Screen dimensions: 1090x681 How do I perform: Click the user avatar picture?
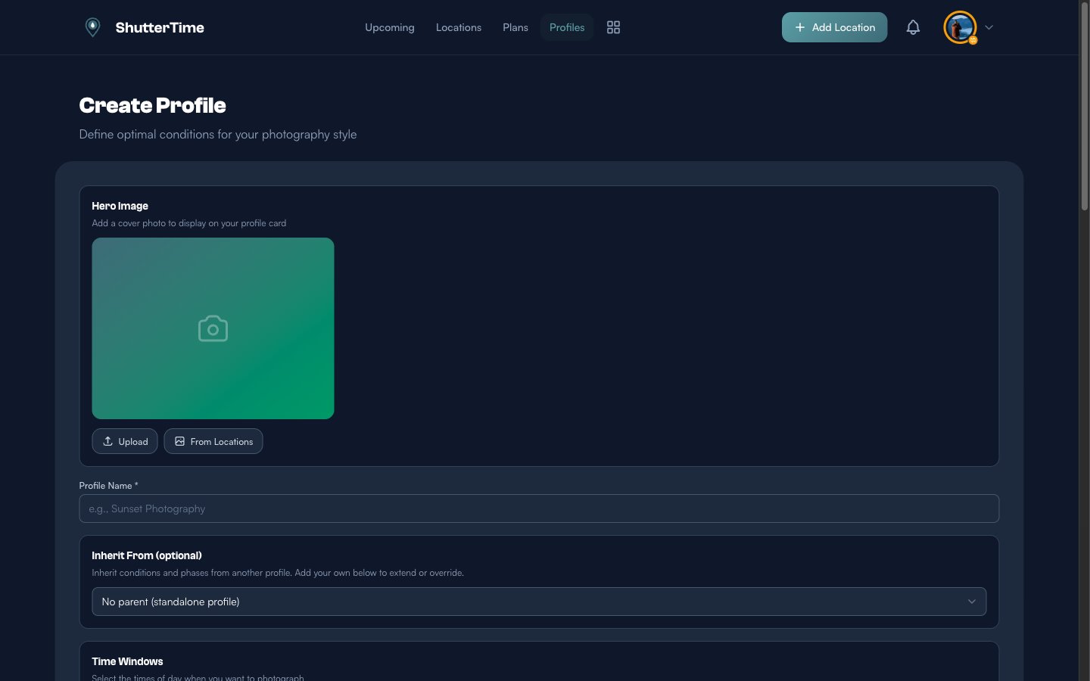coord(960,27)
